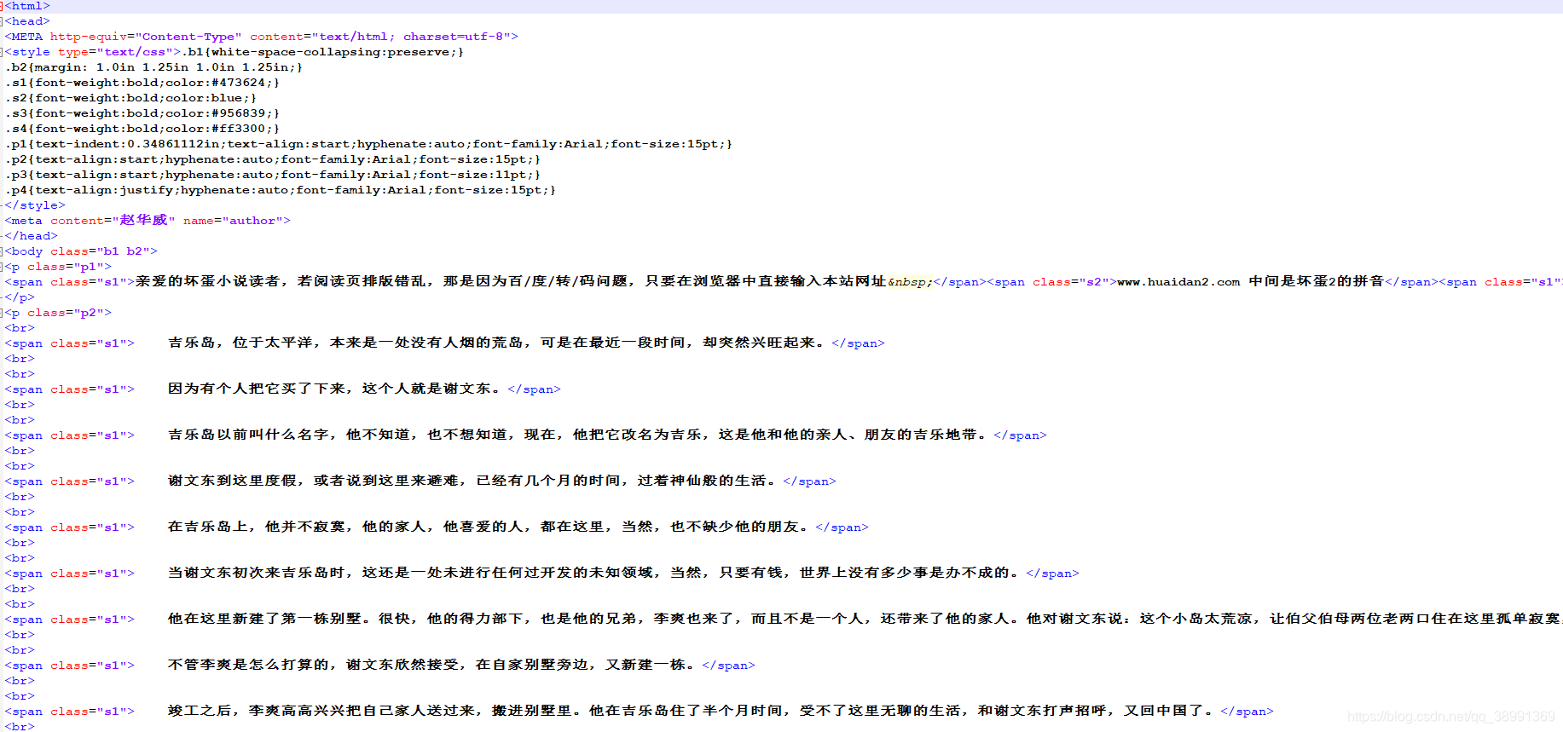The image size is (1563, 732).
Task: Click the .p2 text-align:start font-size:15pt line
Action: (x=272, y=159)
